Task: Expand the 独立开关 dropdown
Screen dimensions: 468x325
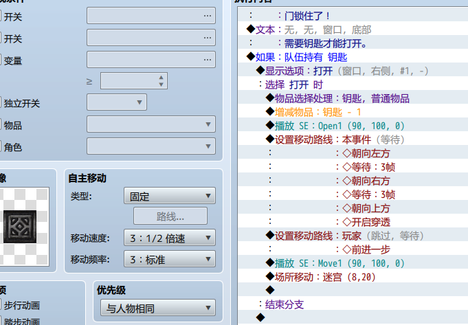Action: click(117, 102)
